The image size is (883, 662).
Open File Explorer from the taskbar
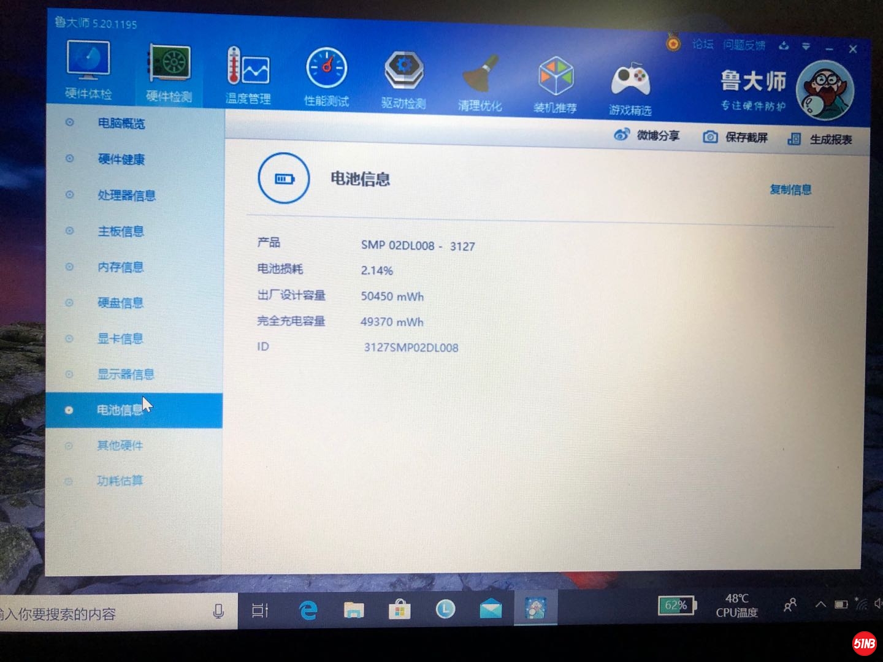pos(354,610)
